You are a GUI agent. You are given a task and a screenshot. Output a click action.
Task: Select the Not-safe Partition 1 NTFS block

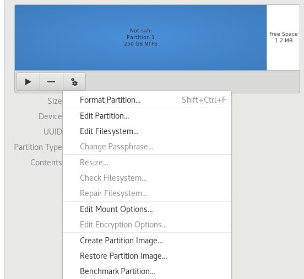tap(141, 37)
